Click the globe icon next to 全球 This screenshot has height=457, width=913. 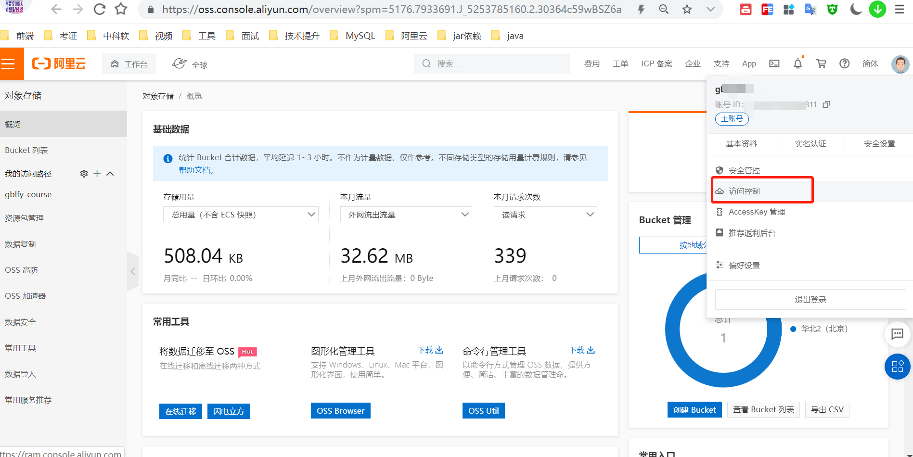tap(179, 63)
